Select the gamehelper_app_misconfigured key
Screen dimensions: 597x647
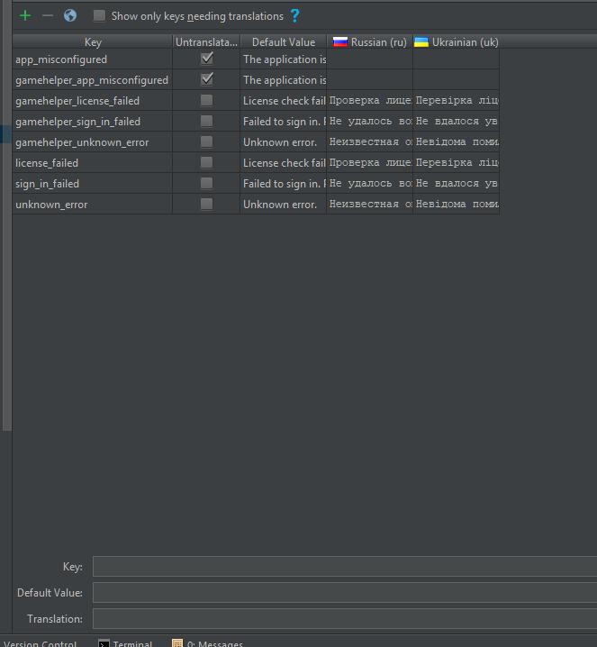tap(93, 79)
